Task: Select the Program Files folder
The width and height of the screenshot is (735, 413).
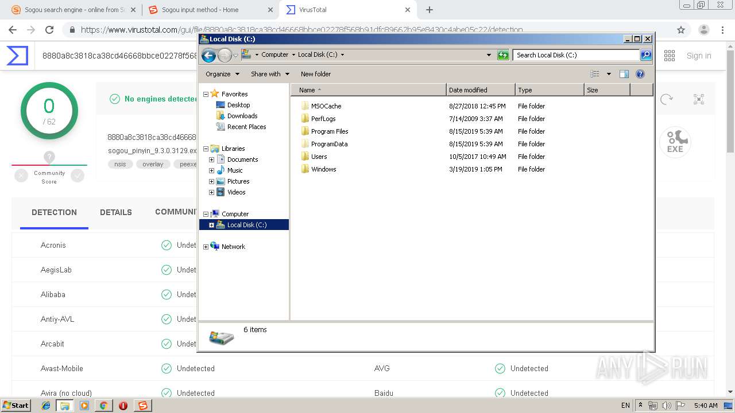Action: (x=330, y=131)
